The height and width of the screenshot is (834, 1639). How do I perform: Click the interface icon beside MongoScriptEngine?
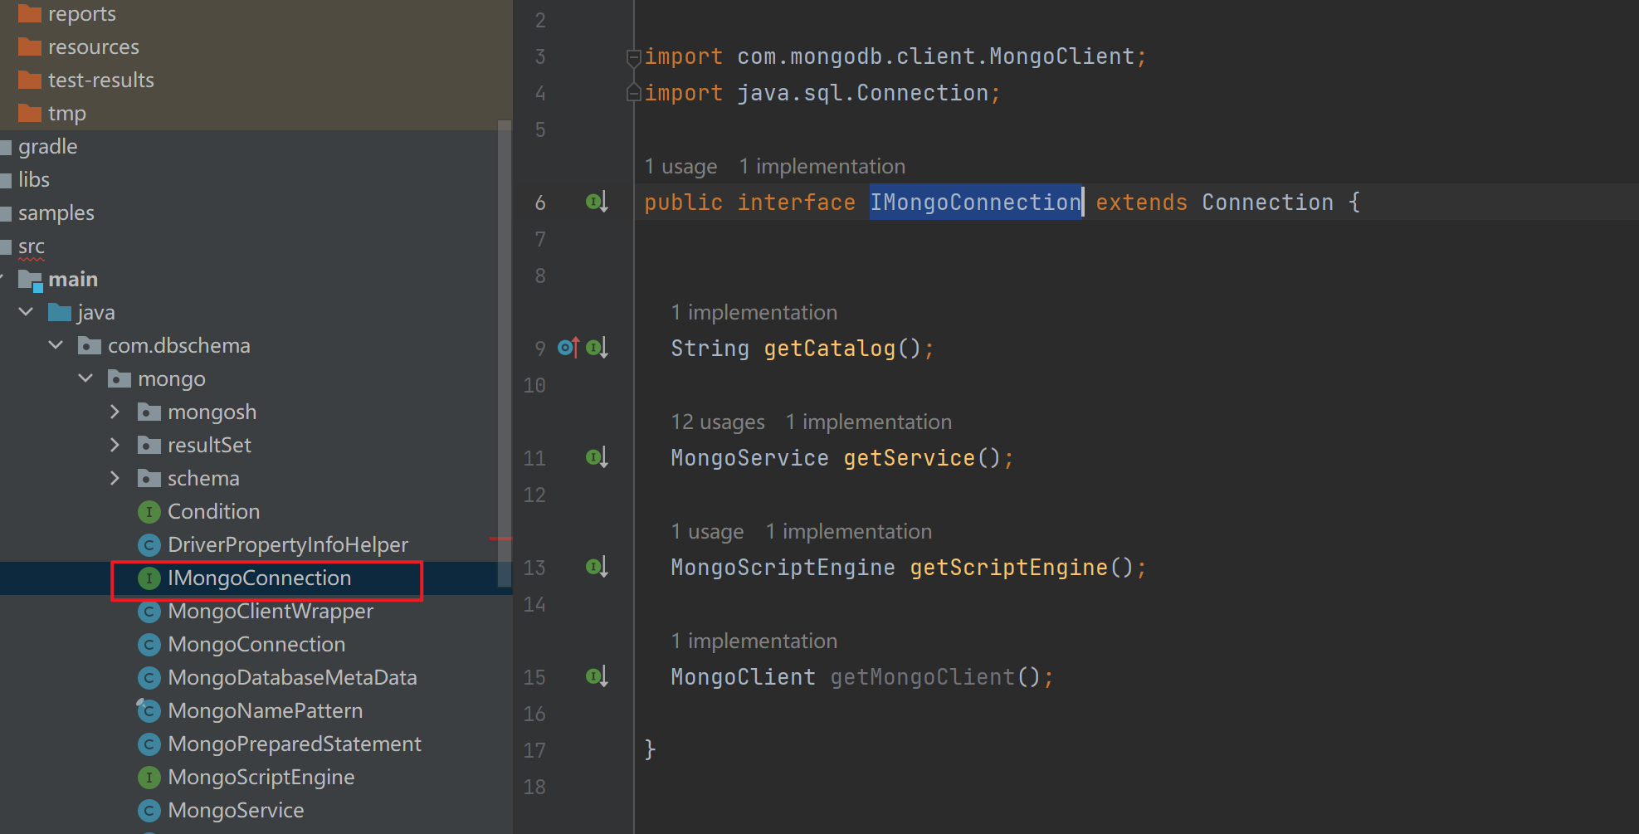tap(149, 777)
